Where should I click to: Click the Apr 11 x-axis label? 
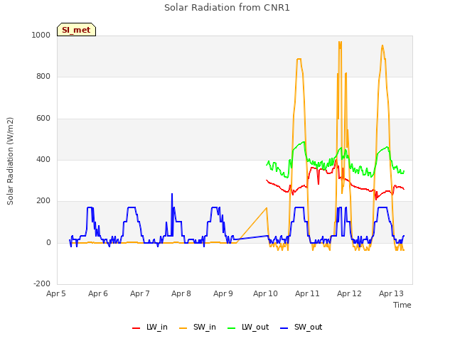(307, 293)
